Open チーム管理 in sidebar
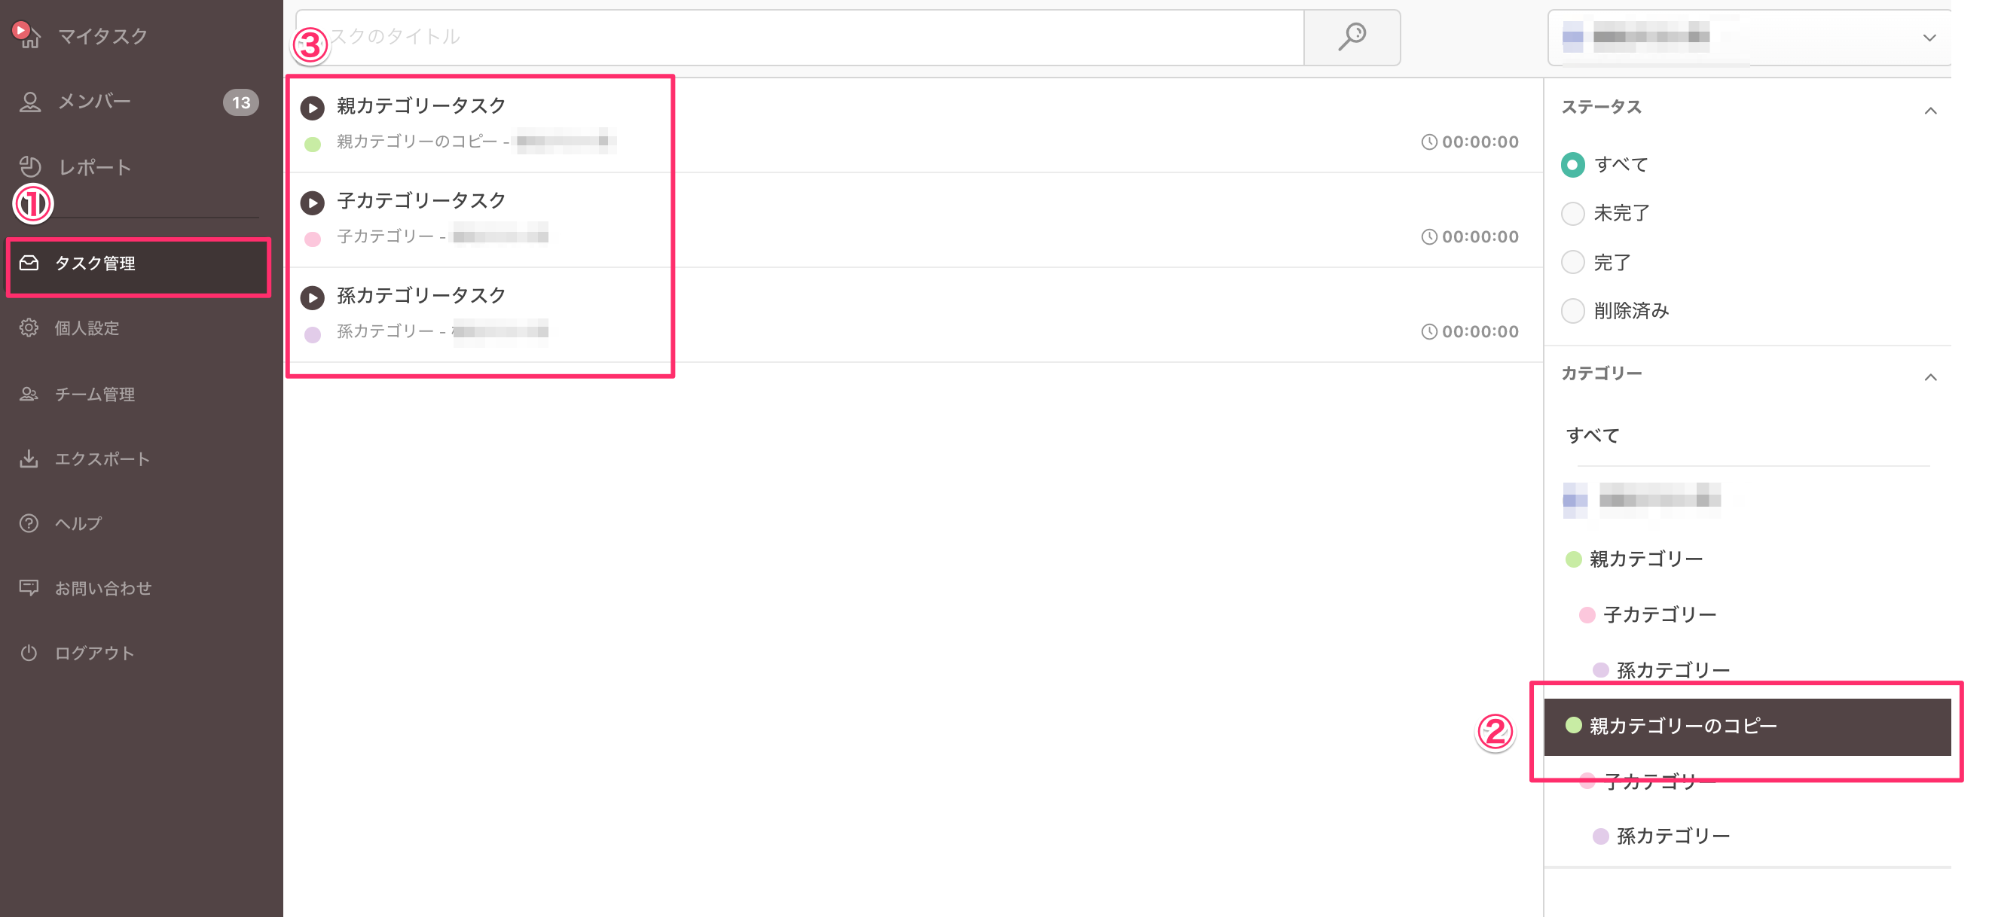 94,394
